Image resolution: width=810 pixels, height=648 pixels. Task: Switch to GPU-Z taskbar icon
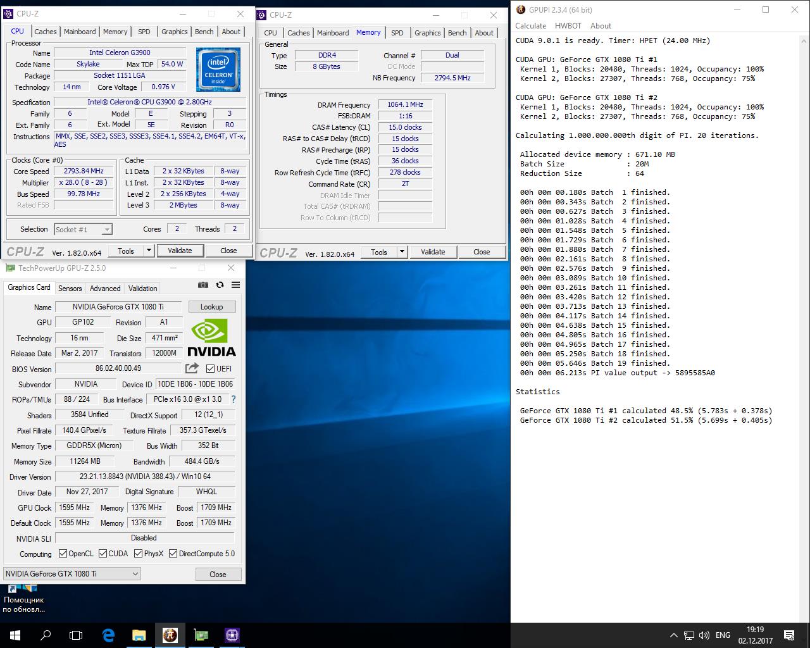pyautogui.click(x=201, y=635)
